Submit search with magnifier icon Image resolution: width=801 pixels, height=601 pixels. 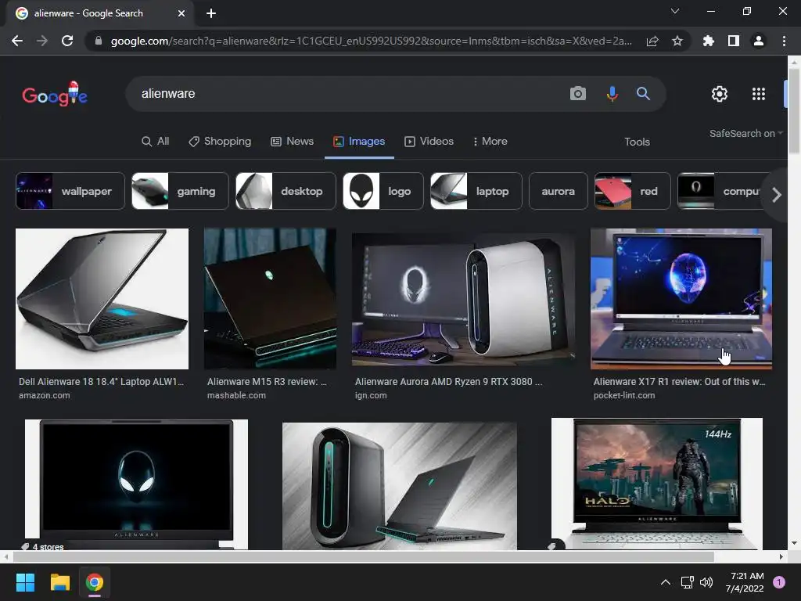[643, 94]
